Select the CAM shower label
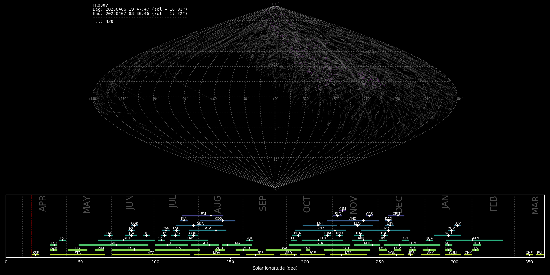550x275 pixels. (100, 248)
